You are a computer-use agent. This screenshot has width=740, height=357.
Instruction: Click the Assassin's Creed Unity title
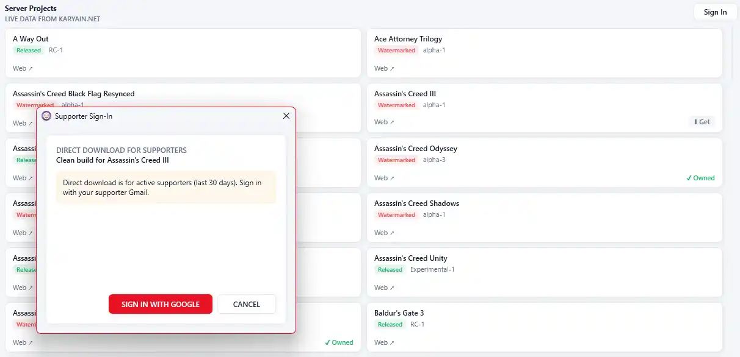411,258
